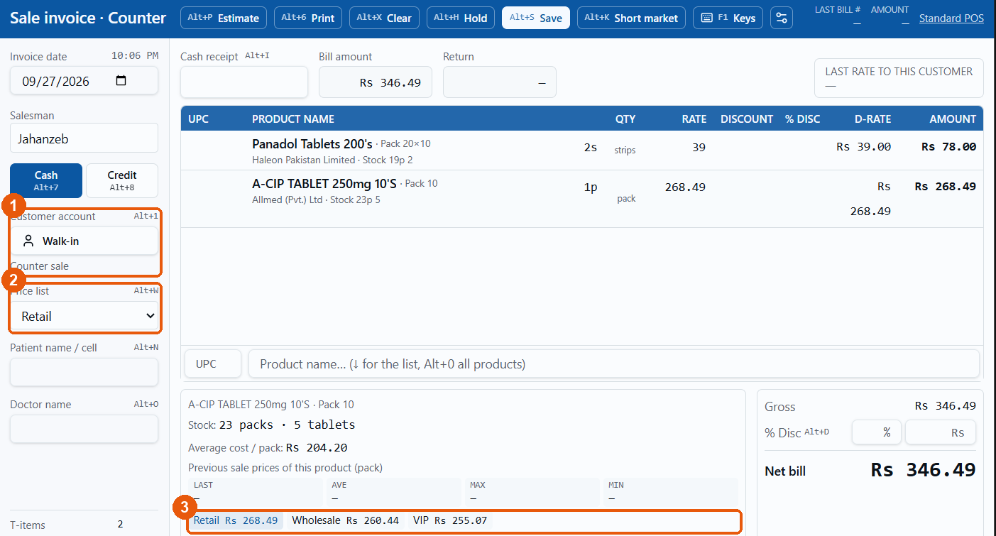Click the Panadol quantity 2s
The width and height of the screenshot is (996, 536).
pyautogui.click(x=591, y=147)
